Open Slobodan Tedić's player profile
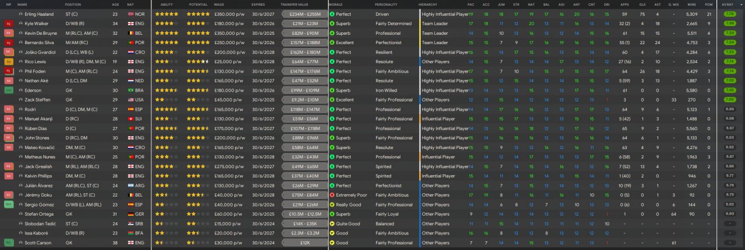The width and height of the screenshot is (745, 250). point(40,224)
